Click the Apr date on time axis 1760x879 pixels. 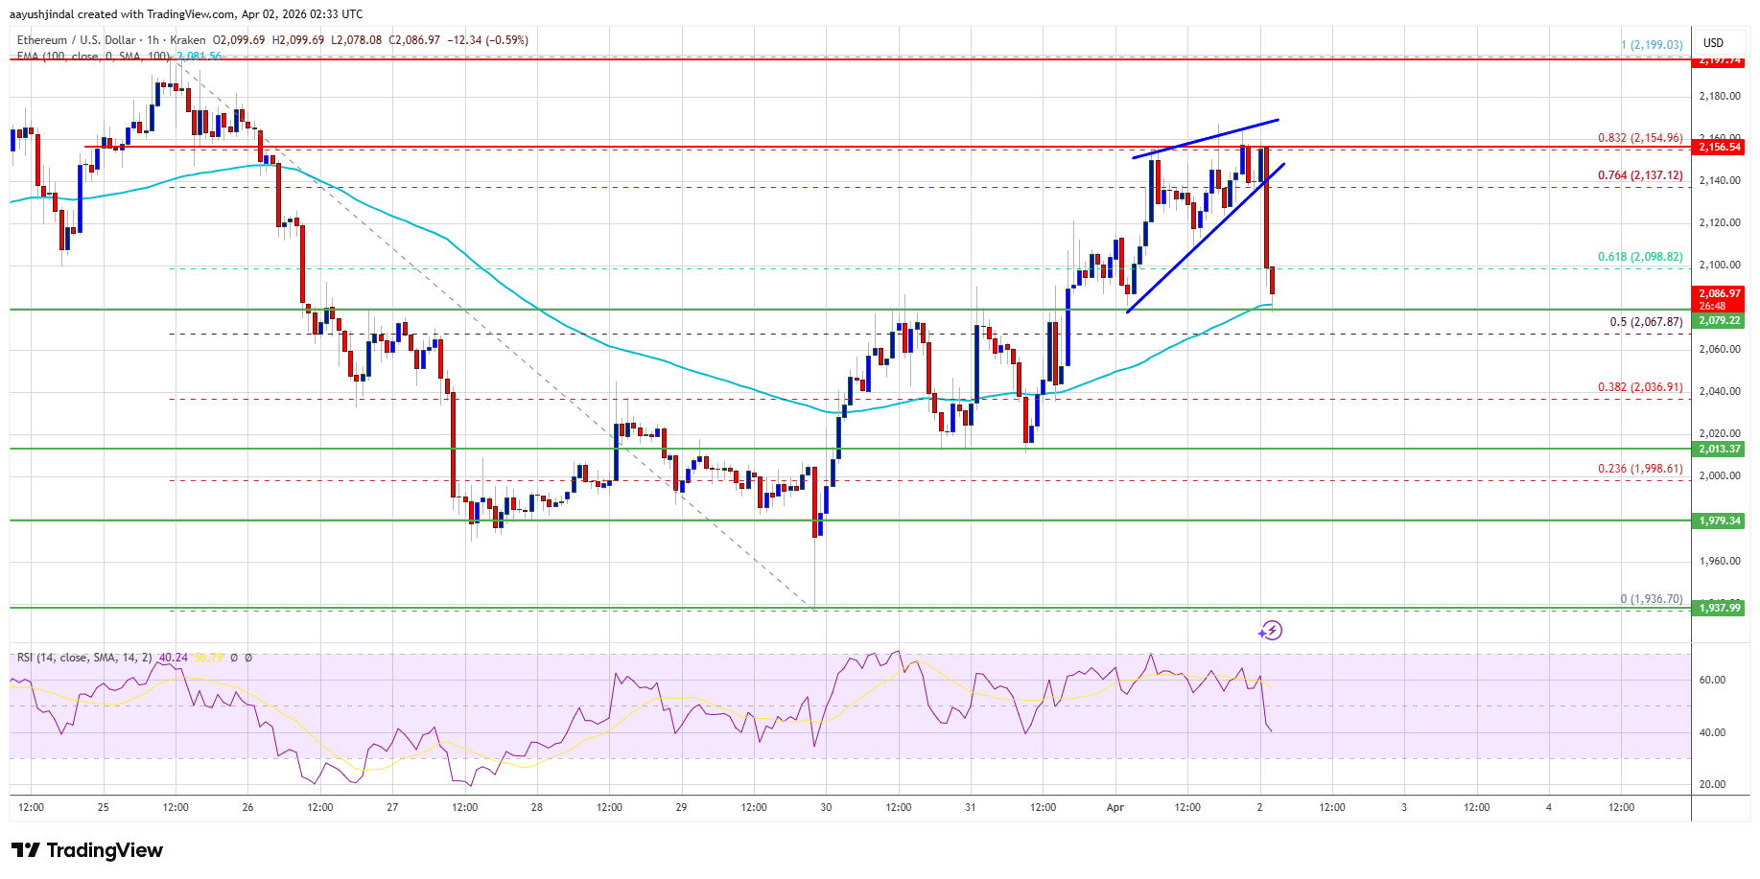pos(1115,807)
